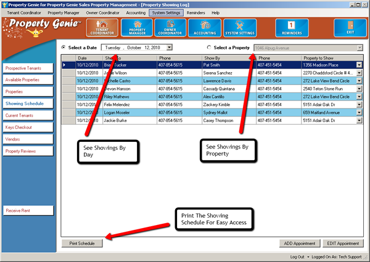The height and width of the screenshot is (262, 370).
Task: Open the Tenant Coordinator toolbar icon
Action: click(102, 28)
